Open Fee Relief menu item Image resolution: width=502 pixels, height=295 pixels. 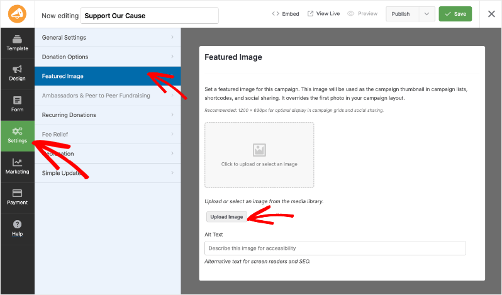pos(108,134)
